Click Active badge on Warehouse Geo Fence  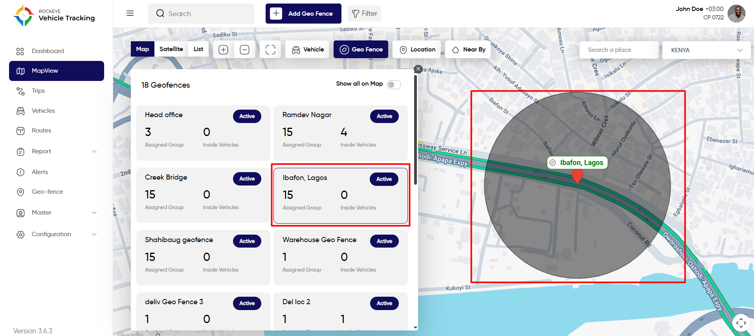click(384, 241)
